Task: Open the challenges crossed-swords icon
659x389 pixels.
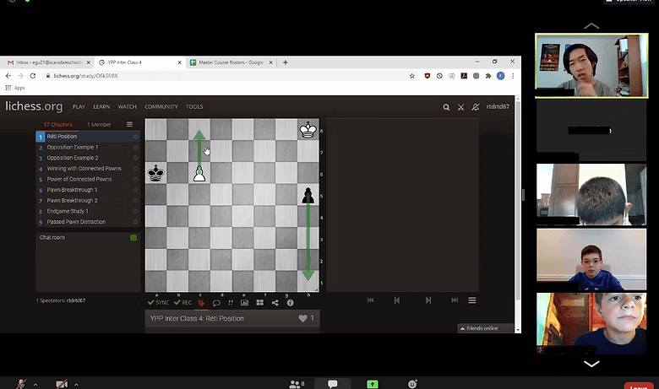Action: coord(460,107)
